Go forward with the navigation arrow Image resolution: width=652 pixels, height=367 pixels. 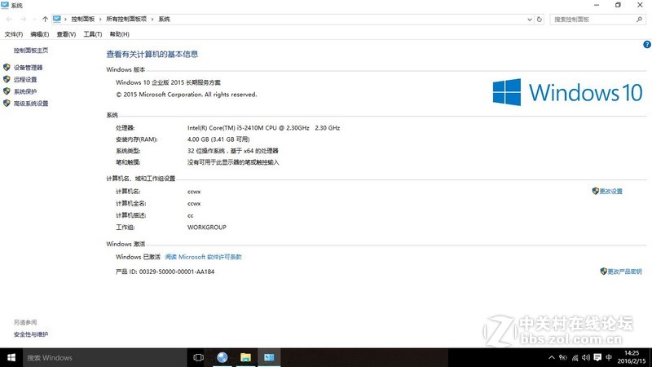(x=24, y=19)
